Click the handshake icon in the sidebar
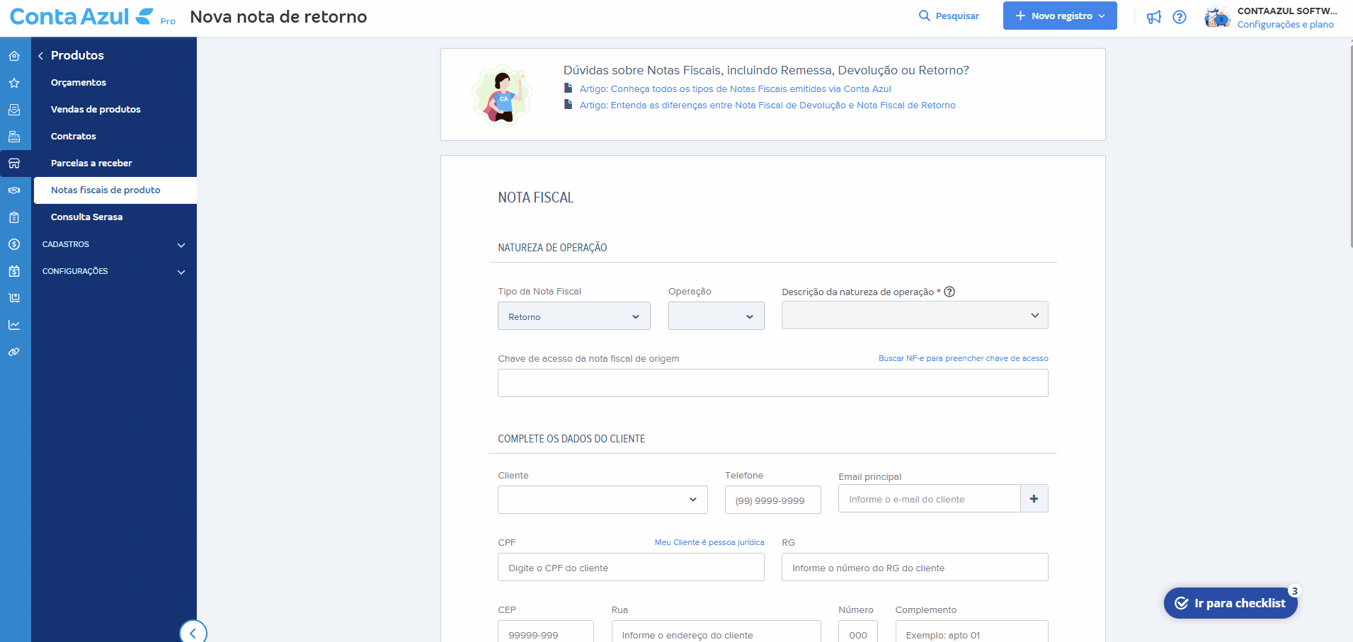The width and height of the screenshot is (1353, 642). point(14,190)
